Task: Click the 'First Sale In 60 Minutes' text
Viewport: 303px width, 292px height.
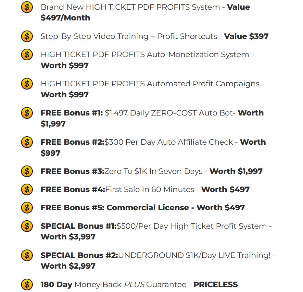Action: tap(150, 189)
